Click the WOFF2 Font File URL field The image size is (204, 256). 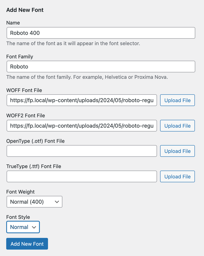point(82,126)
